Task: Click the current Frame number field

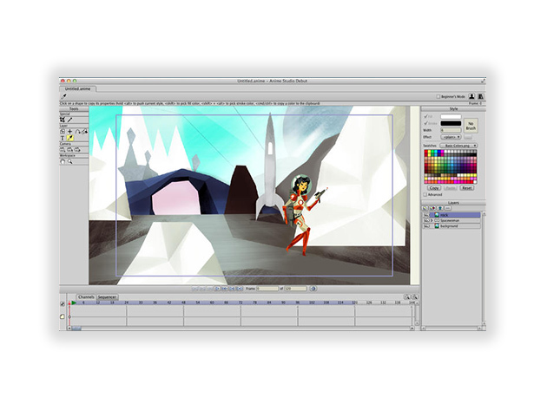Action: pyautogui.click(x=267, y=289)
